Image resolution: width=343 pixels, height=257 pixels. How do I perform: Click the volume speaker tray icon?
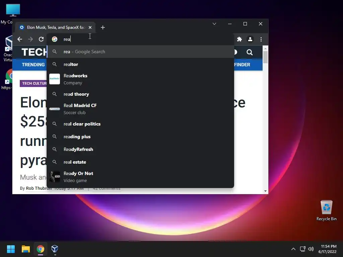click(x=311, y=249)
